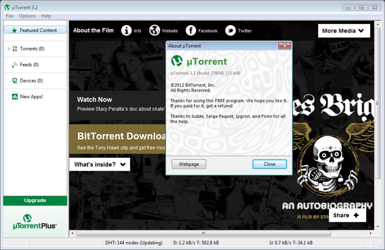Click the About the Film heading

point(93,31)
